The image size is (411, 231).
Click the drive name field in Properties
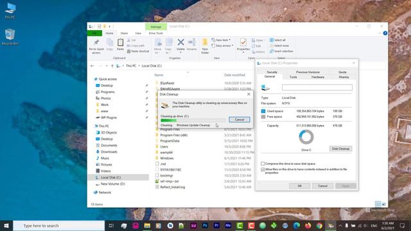pyautogui.click(x=317, y=87)
